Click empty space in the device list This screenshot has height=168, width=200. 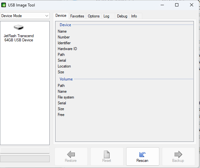(x=25, y=97)
